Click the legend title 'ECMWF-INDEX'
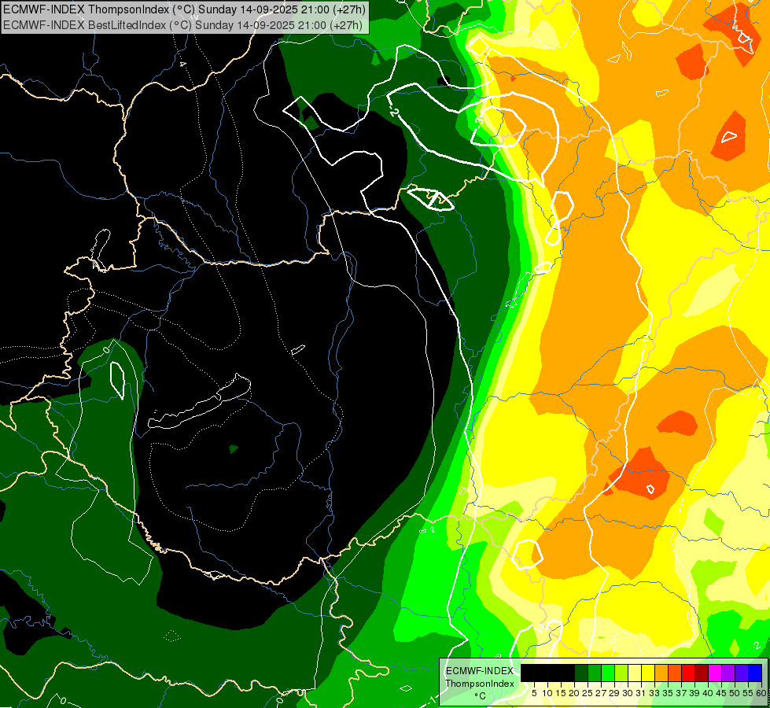Viewport: 770px width, 708px height. (x=480, y=671)
